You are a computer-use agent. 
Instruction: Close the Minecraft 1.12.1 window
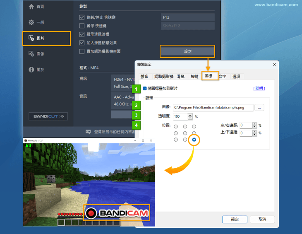pyautogui.click(x=151, y=140)
